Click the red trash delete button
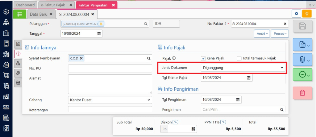 point(302,93)
